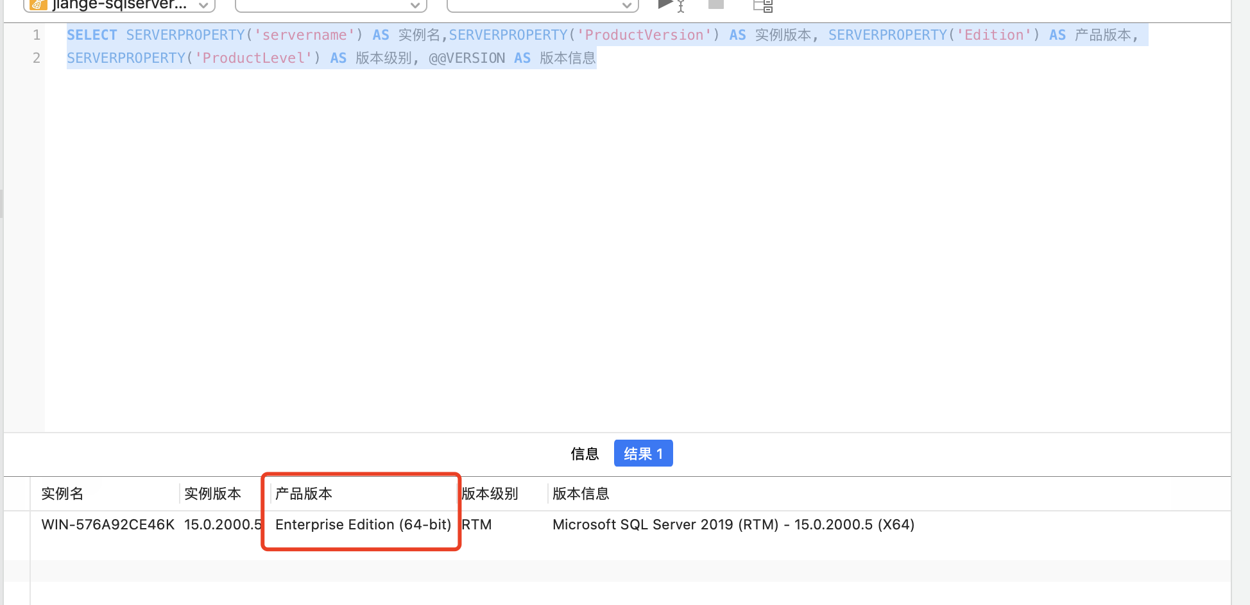Click the orange SQL Server connection icon

pos(39,5)
